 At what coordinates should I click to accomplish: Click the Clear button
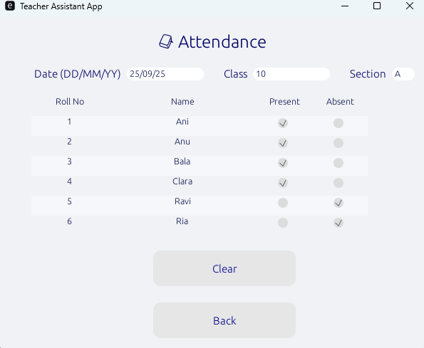(224, 268)
